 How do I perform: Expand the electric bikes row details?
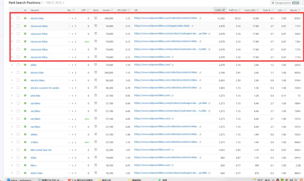pos(12,80)
